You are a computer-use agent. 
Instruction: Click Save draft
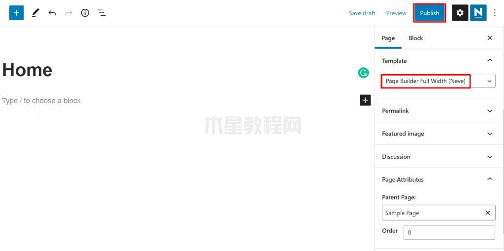(x=362, y=13)
